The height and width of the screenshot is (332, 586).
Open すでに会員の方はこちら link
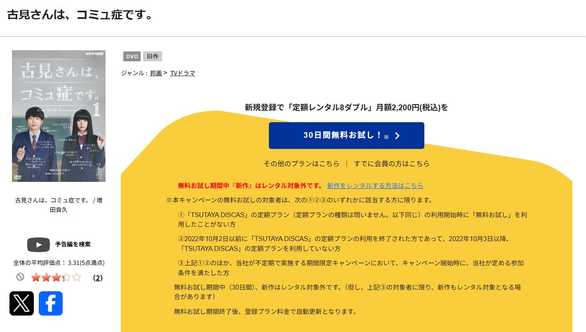[392, 164]
